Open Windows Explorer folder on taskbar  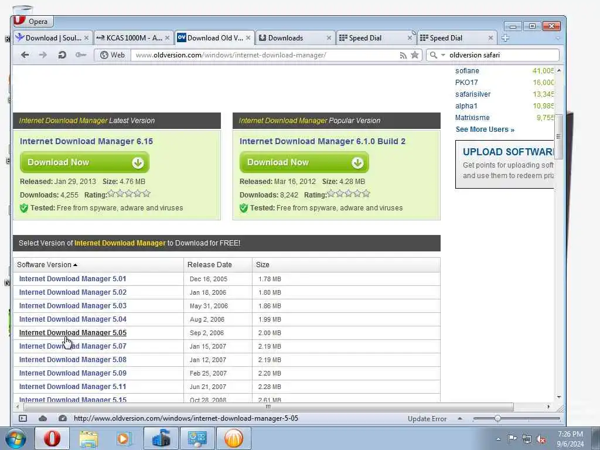(x=89, y=438)
